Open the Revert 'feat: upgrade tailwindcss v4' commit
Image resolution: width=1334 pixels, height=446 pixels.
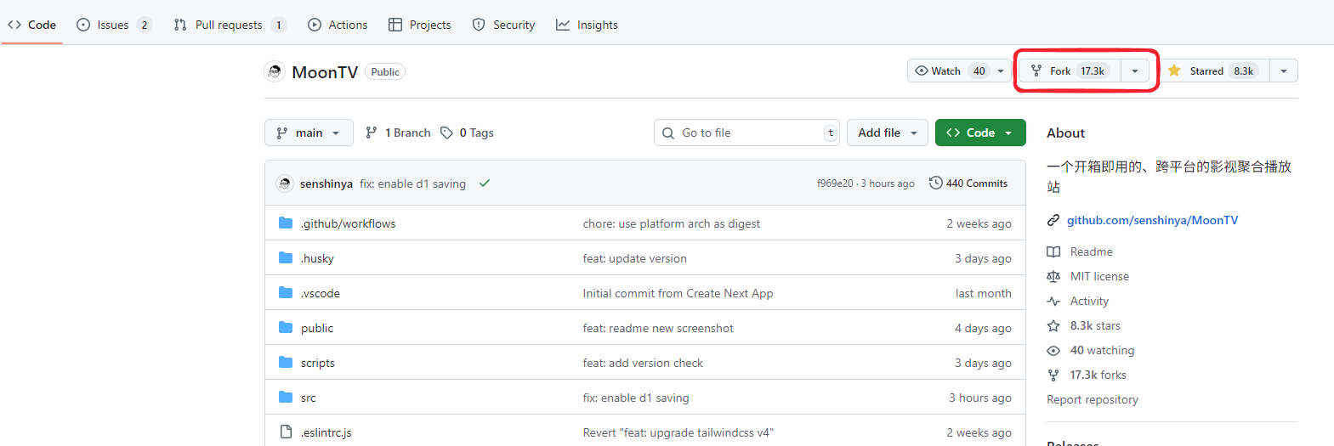coord(678,432)
